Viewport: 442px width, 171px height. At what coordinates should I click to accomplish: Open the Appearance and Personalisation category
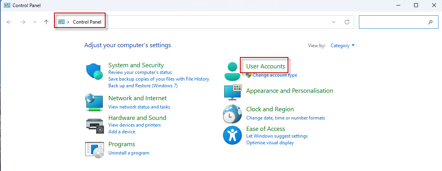tap(290, 90)
